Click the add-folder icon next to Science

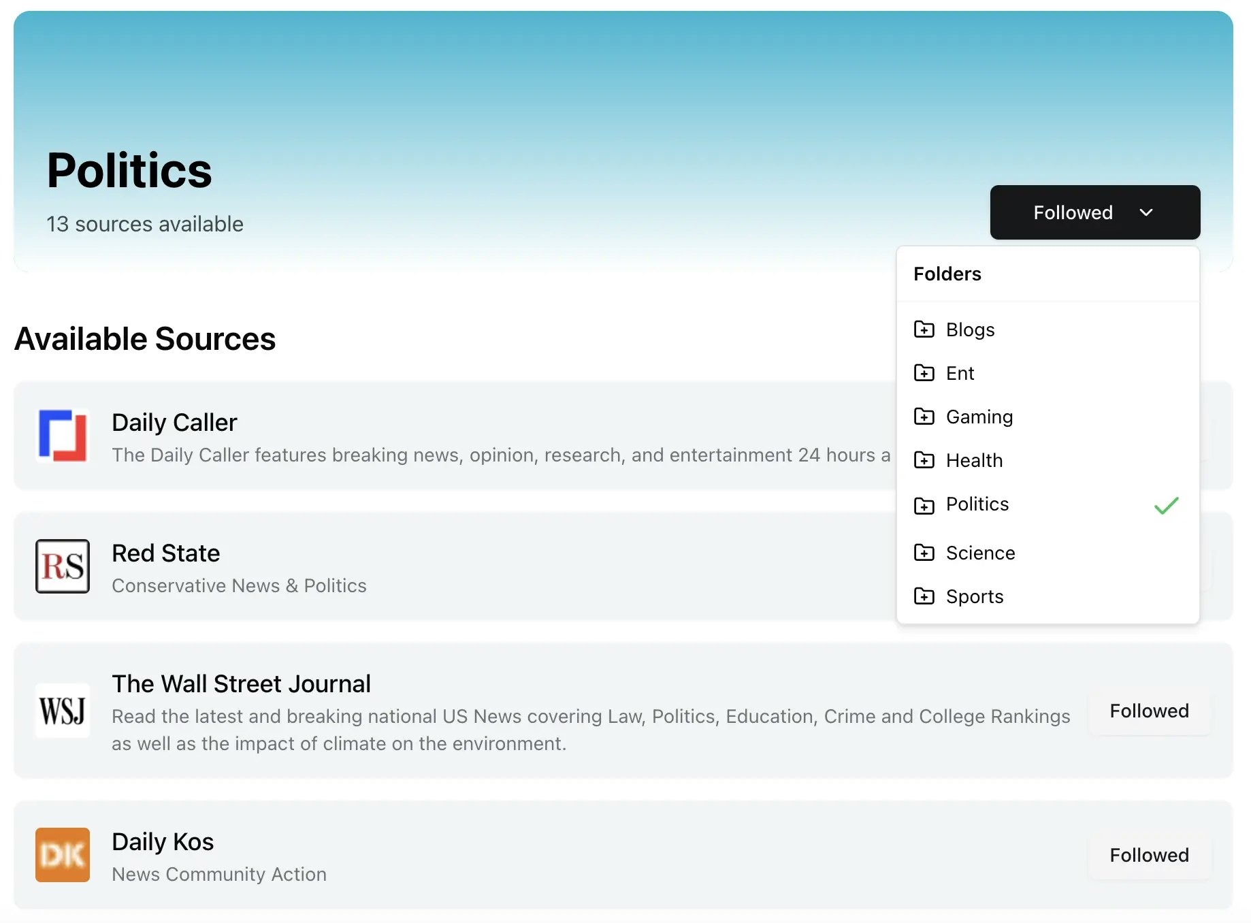click(924, 553)
